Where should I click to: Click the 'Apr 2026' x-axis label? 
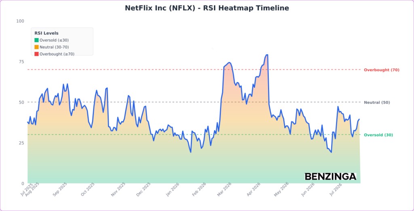point(253,189)
